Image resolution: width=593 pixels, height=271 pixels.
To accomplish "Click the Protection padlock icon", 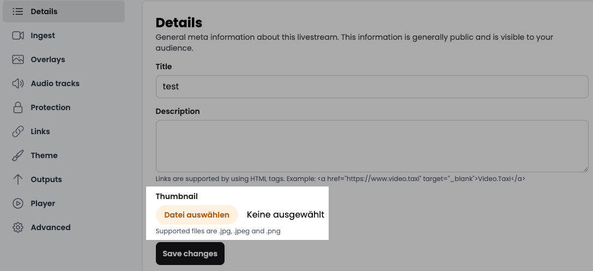I will tap(18, 107).
